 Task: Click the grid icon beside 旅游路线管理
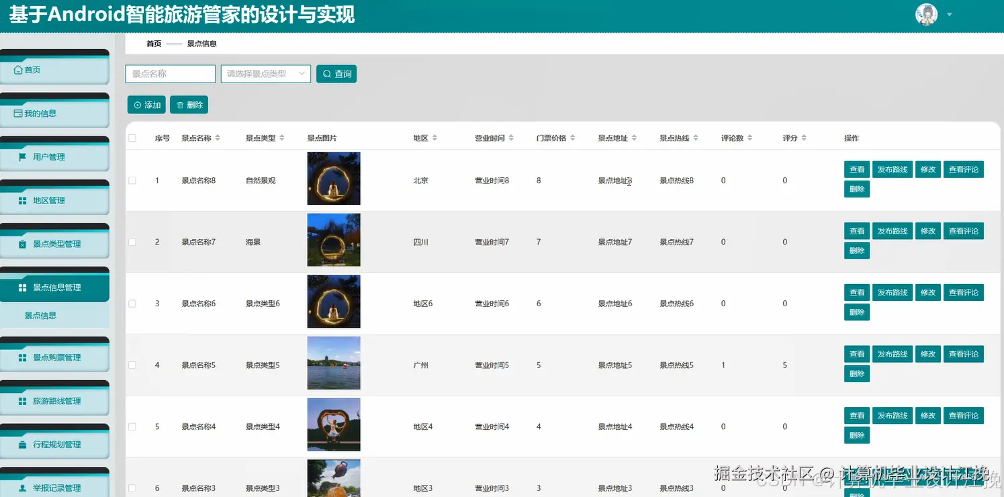click(x=22, y=402)
